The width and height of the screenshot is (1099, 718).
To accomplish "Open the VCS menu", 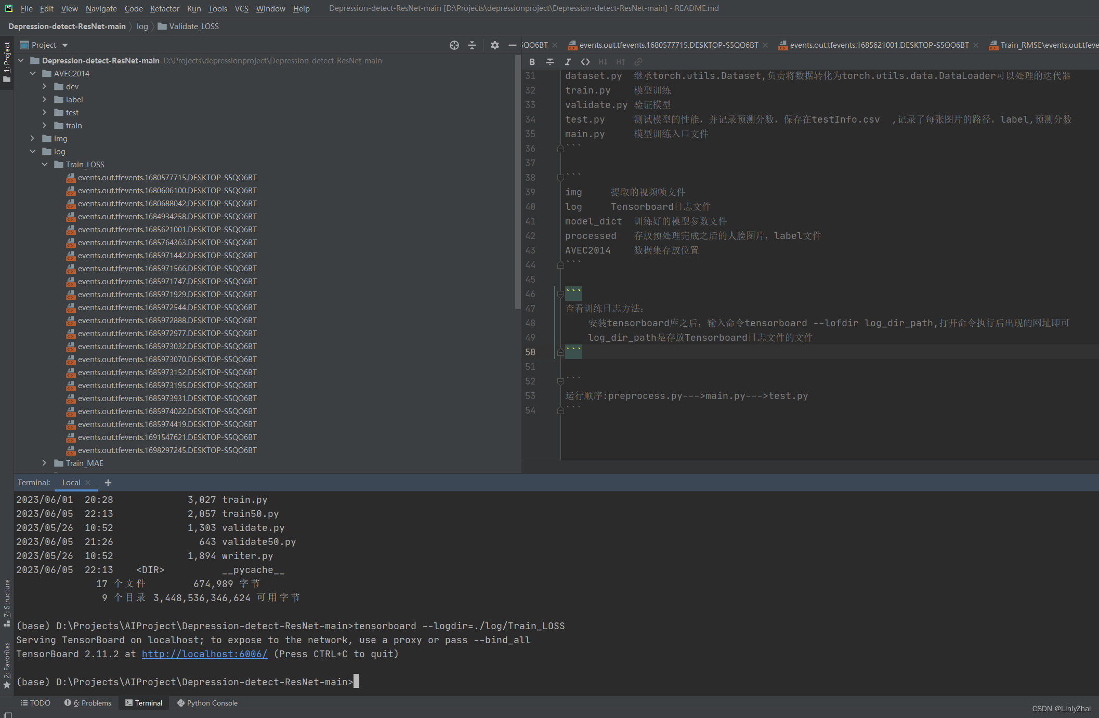I will point(241,8).
